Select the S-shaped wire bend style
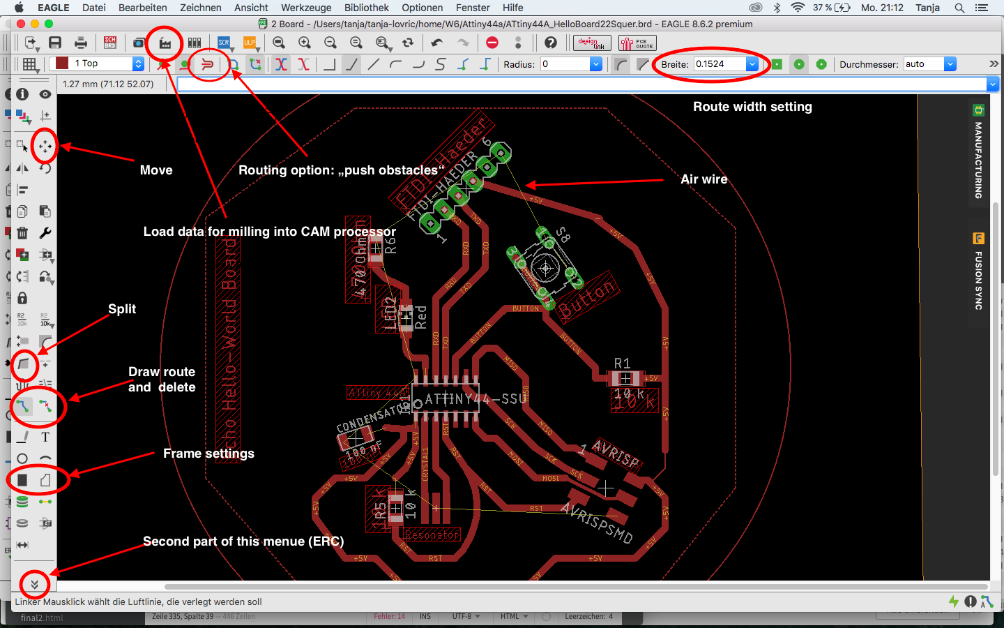This screenshot has width=1004, height=628. [x=441, y=64]
